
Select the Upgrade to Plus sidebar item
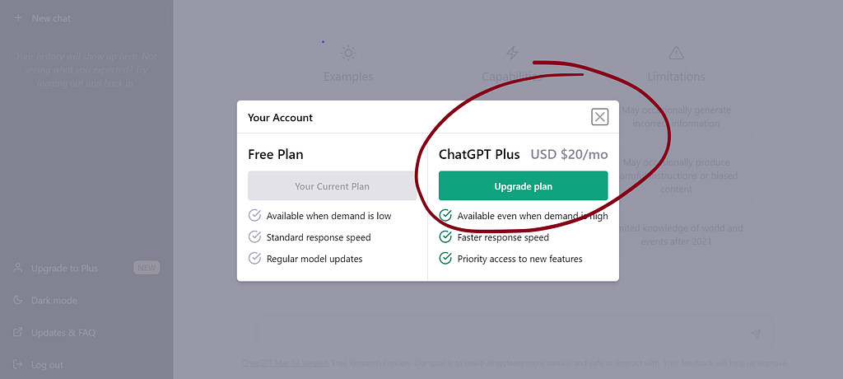[86, 268]
